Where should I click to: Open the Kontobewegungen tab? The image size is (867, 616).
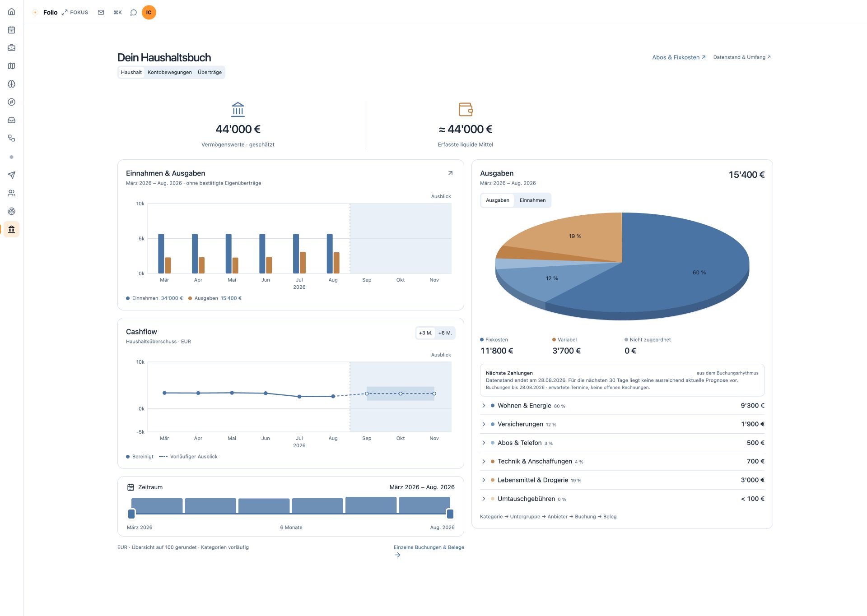(170, 72)
